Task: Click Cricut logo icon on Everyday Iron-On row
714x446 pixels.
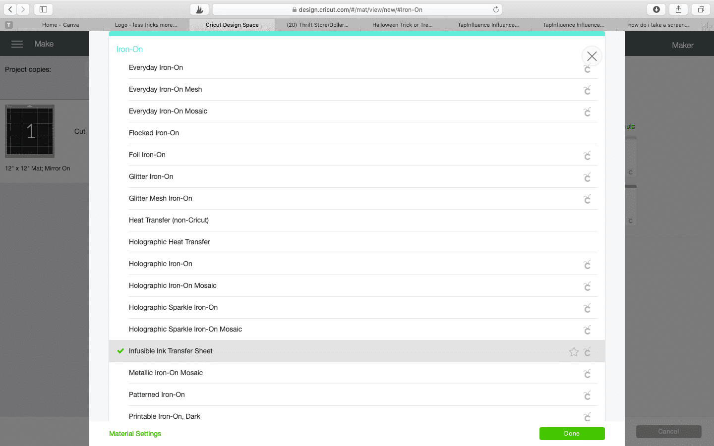Action: tap(587, 69)
